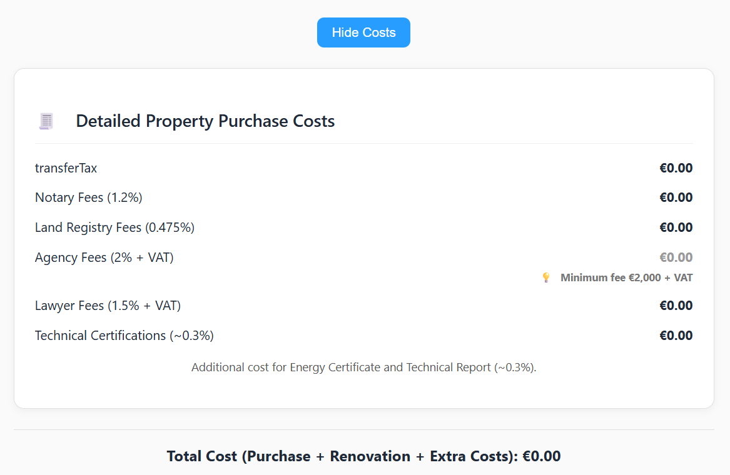The width and height of the screenshot is (730, 475).
Task: Select the €0.00 next to Lawyer Fees
Action: (x=676, y=305)
